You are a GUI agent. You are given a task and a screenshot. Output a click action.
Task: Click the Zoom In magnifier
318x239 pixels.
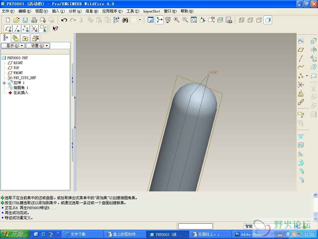(176, 20)
